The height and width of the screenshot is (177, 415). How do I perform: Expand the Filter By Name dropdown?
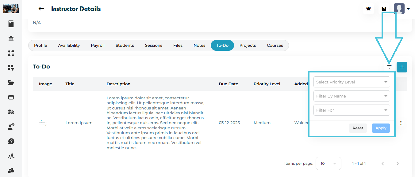[352, 96]
